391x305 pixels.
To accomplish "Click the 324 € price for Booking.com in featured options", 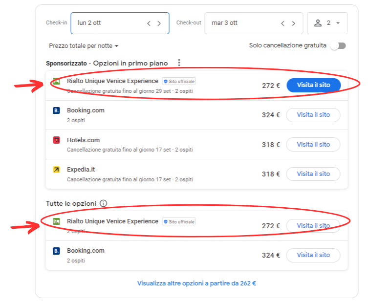I will (271, 115).
